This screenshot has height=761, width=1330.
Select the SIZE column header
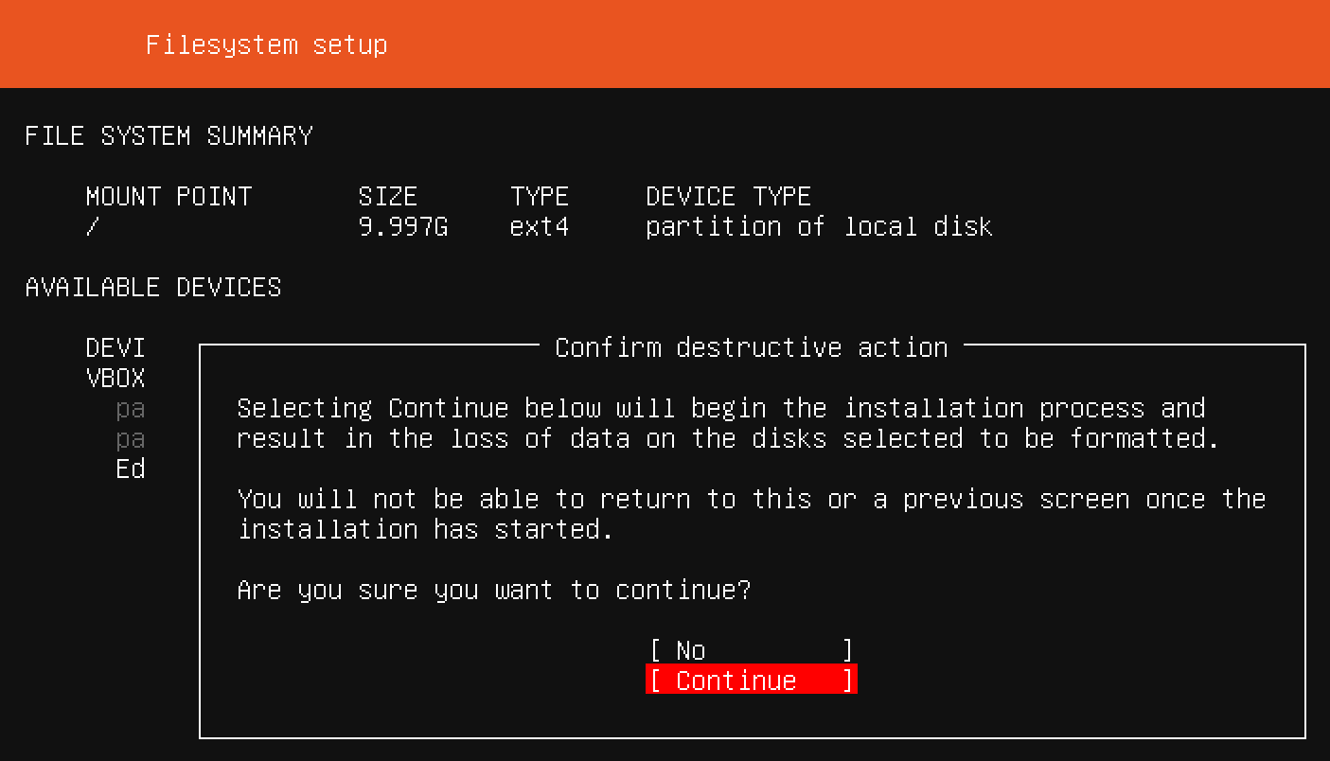pos(387,196)
